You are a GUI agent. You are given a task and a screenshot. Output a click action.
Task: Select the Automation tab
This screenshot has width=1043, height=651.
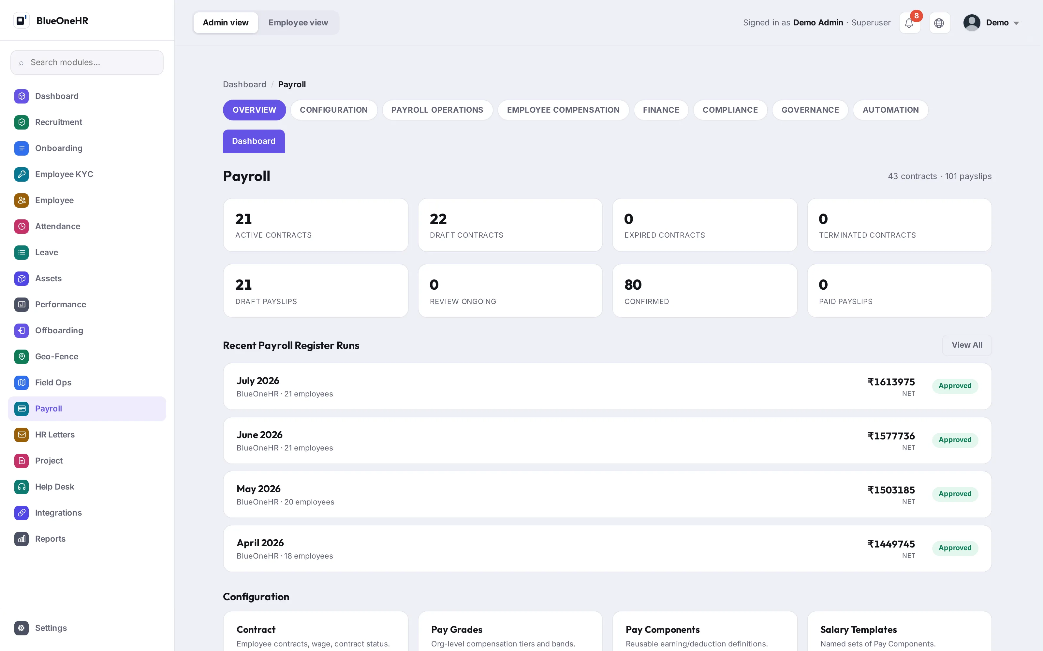pos(890,110)
